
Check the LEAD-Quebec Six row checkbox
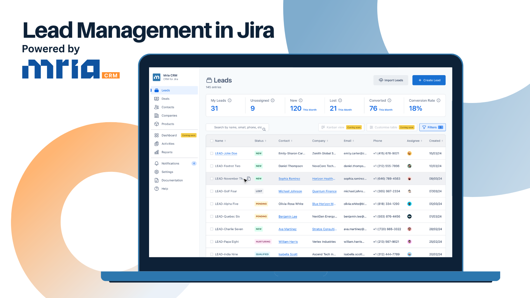point(212,216)
